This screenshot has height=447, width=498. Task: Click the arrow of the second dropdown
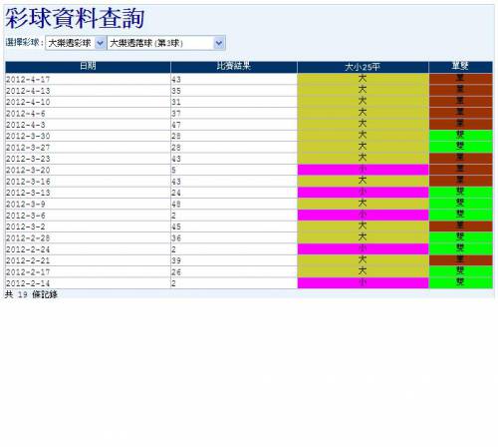[219, 43]
